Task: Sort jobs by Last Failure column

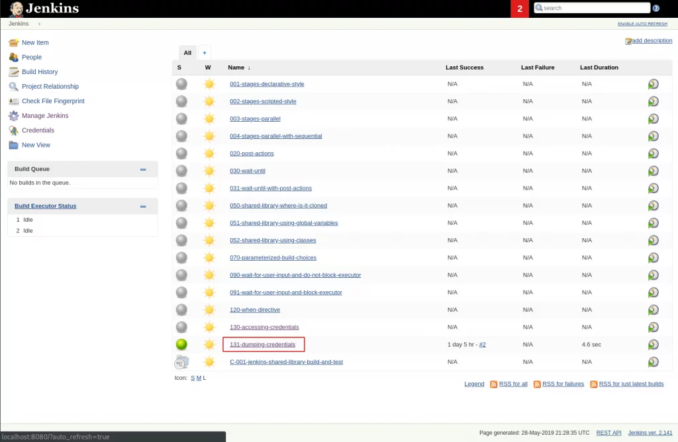Action: coord(538,67)
